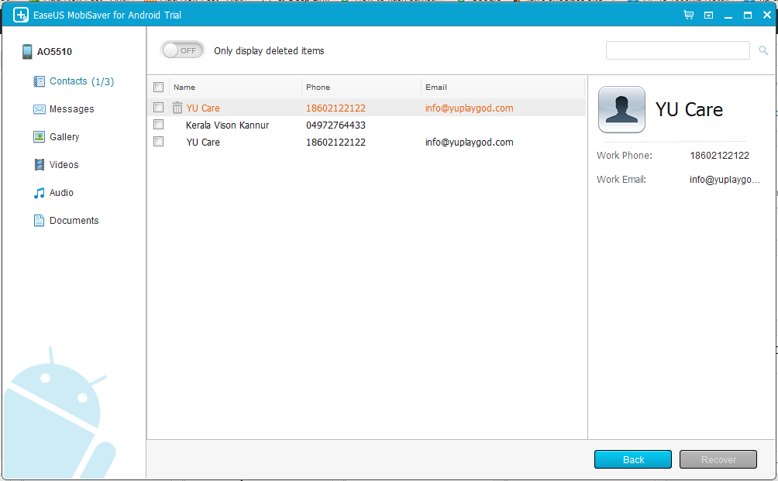Close the MobiSaver window
Image resolution: width=778 pixels, height=481 pixels.
766,15
